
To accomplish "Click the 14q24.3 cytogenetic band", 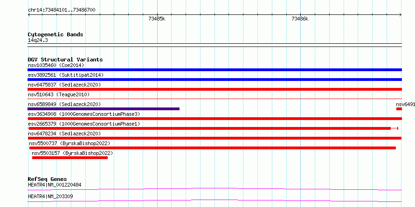I will (214, 45).
